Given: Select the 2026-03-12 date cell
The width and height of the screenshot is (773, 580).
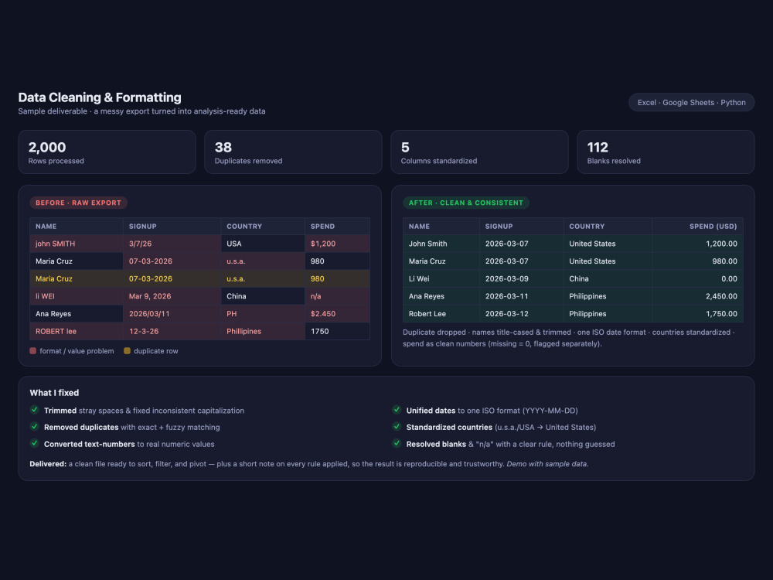Looking at the screenshot, I should 522,314.
